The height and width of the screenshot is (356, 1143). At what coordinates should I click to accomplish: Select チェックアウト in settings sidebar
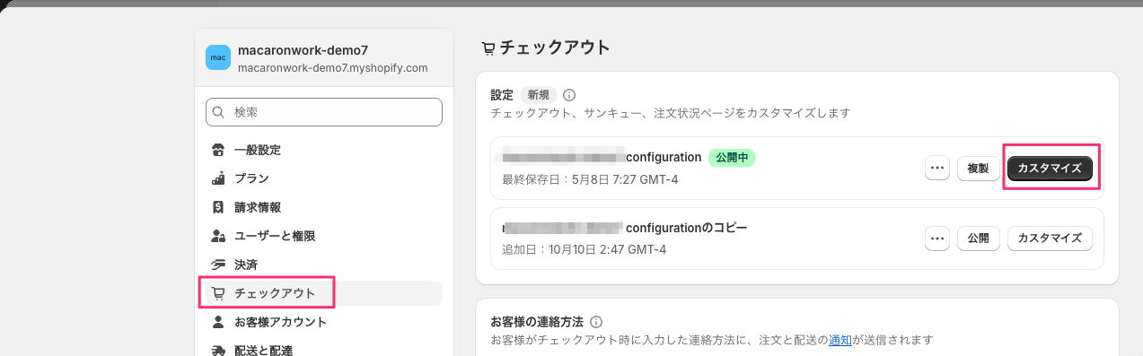[x=324, y=293]
